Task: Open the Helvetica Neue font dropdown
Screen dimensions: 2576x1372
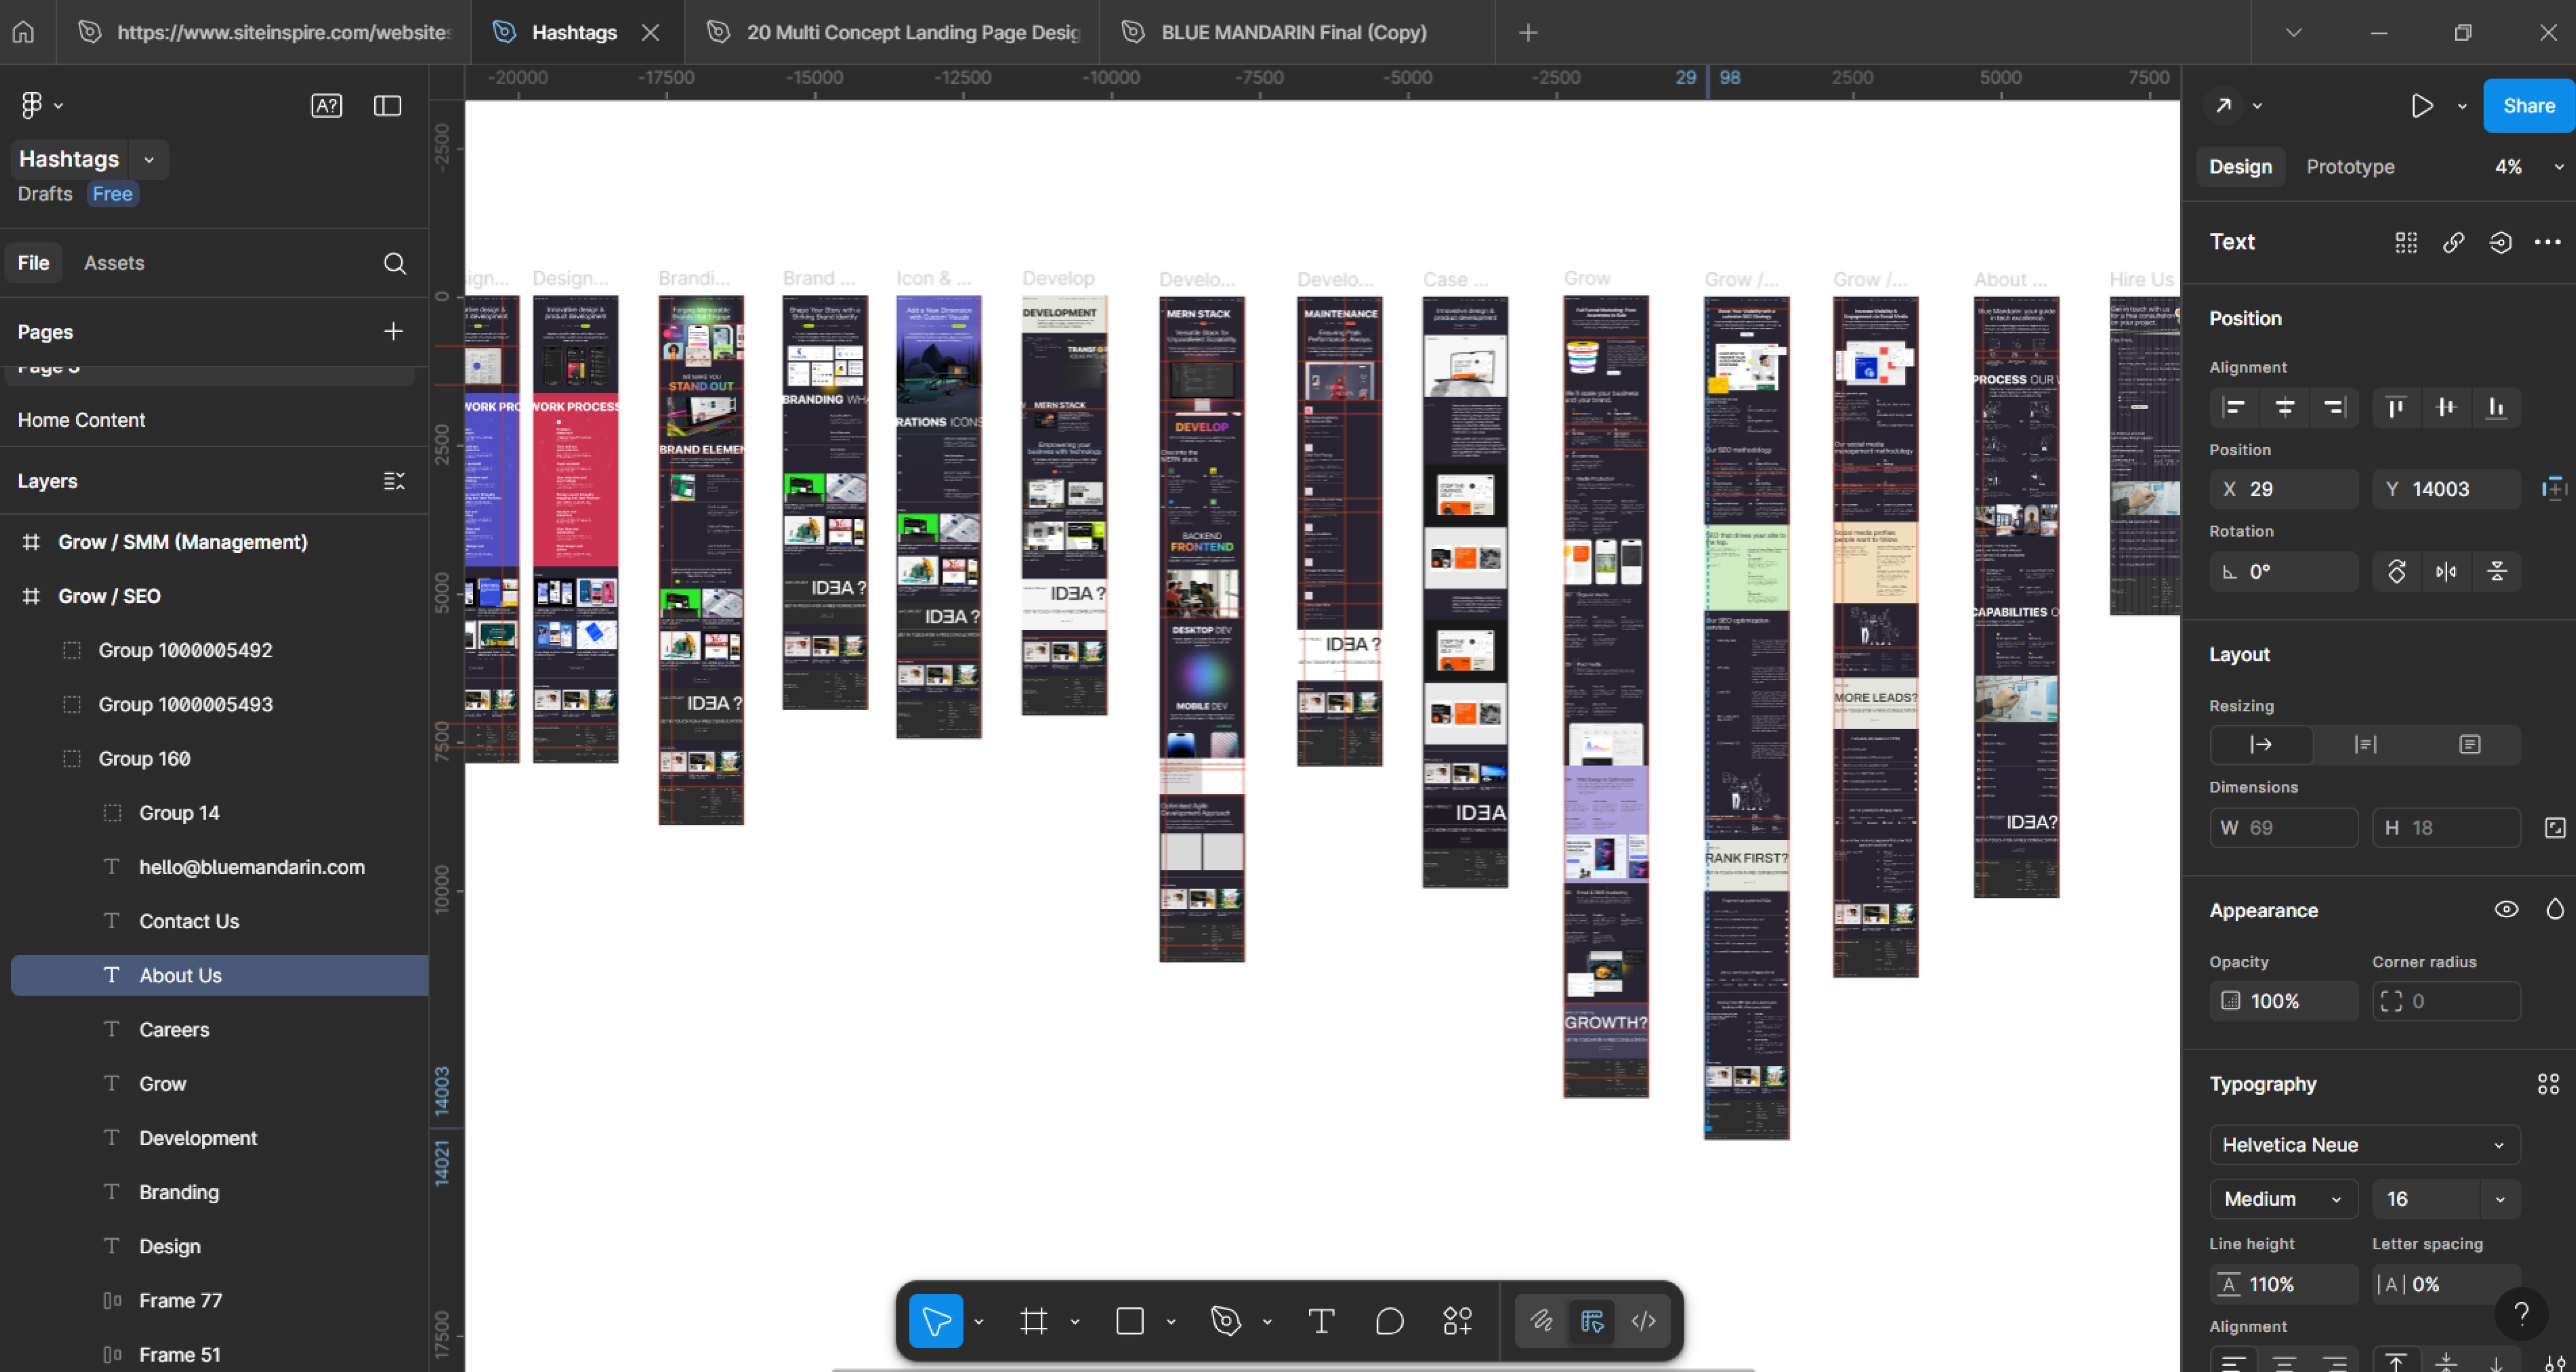Action: coord(2364,1144)
